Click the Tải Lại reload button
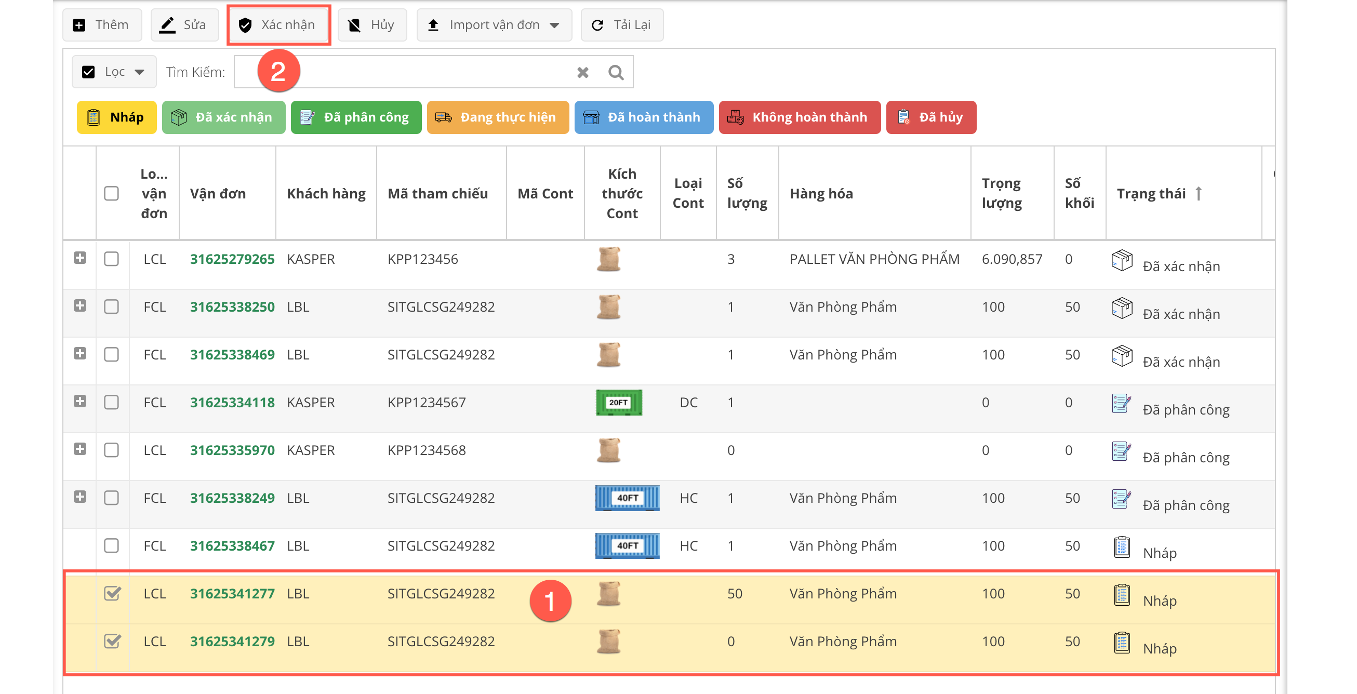Viewport: 1357px width, 694px height. point(621,25)
